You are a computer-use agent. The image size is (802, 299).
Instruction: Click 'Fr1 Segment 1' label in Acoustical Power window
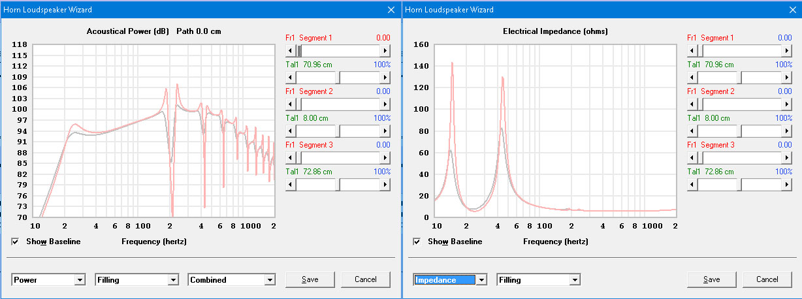[309, 38]
